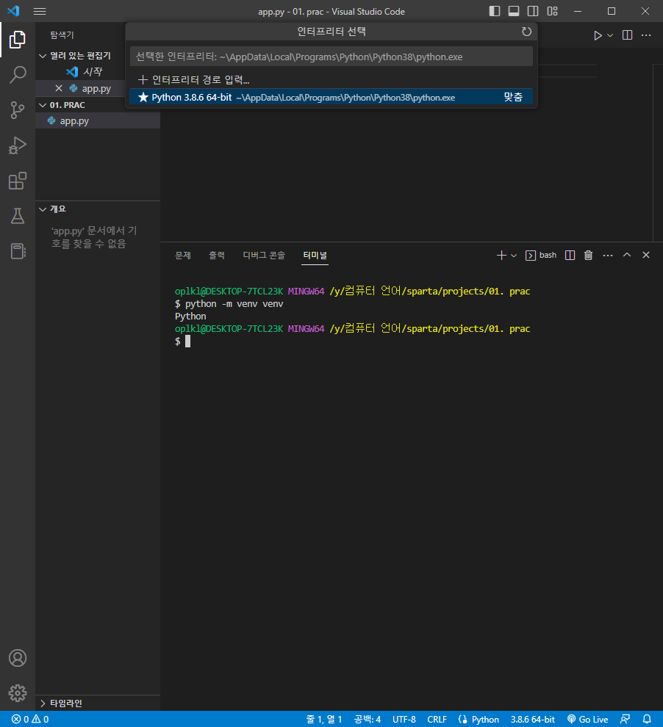Open the Welcome start editor entry
663x727 pixels.
(92, 72)
